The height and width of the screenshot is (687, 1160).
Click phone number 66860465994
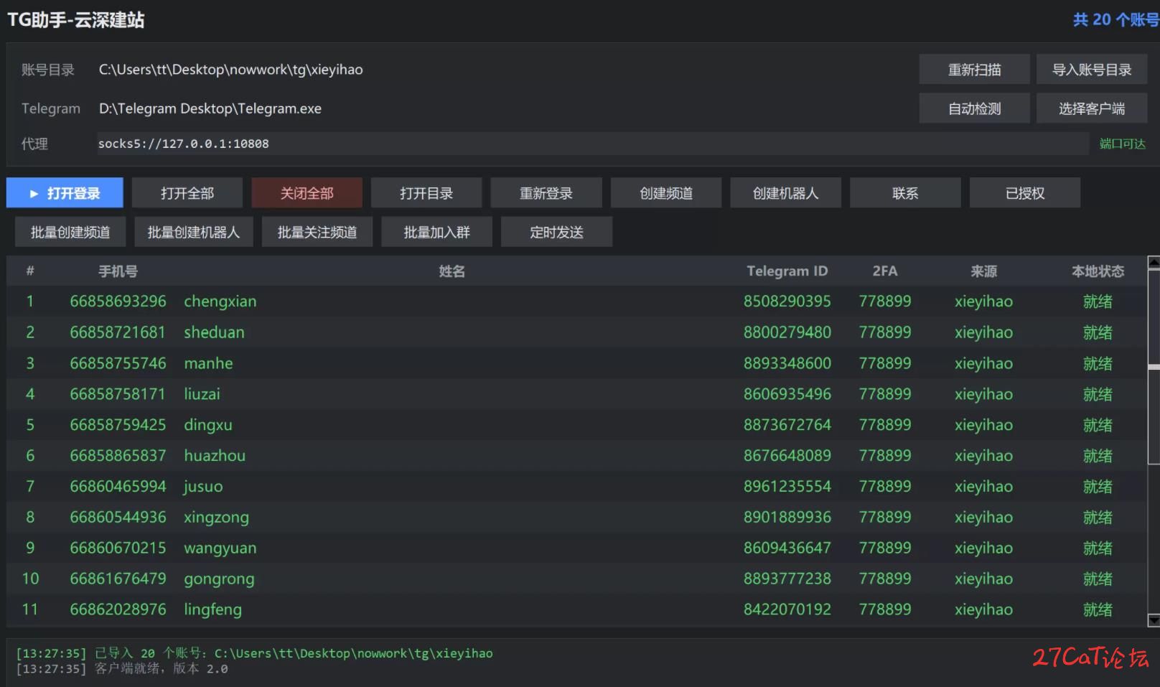pyautogui.click(x=118, y=487)
